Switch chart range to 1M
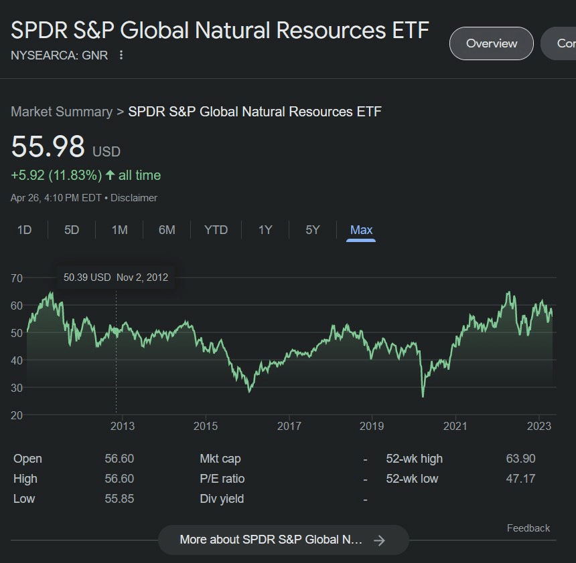Image resolution: width=576 pixels, height=563 pixels. pyautogui.click(x=119, y=230)
